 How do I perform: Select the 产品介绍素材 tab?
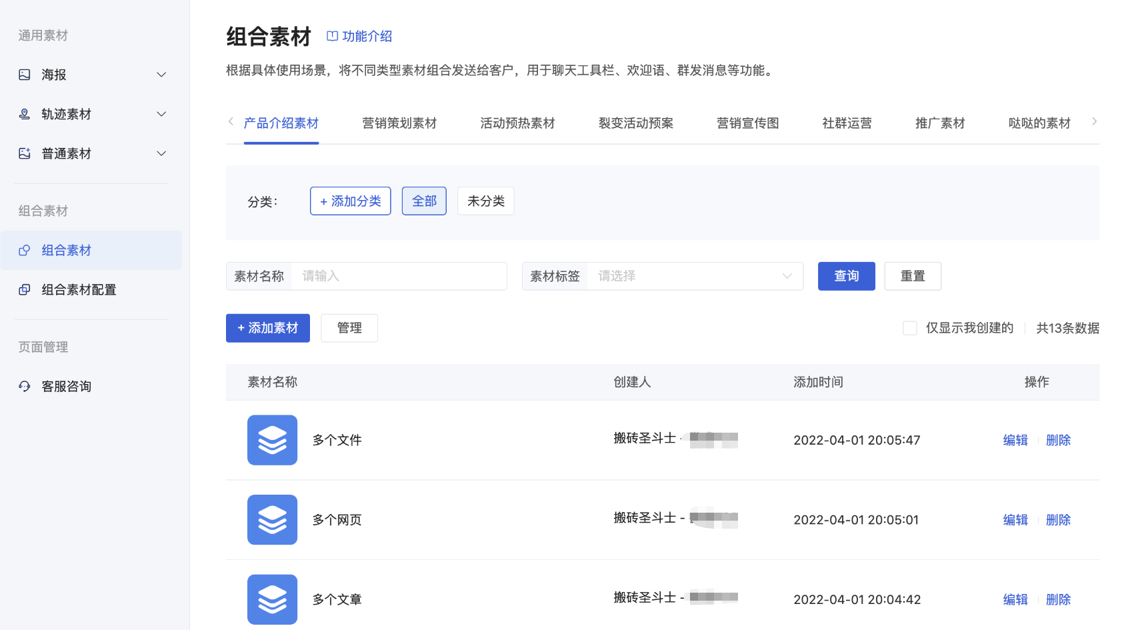281,123
